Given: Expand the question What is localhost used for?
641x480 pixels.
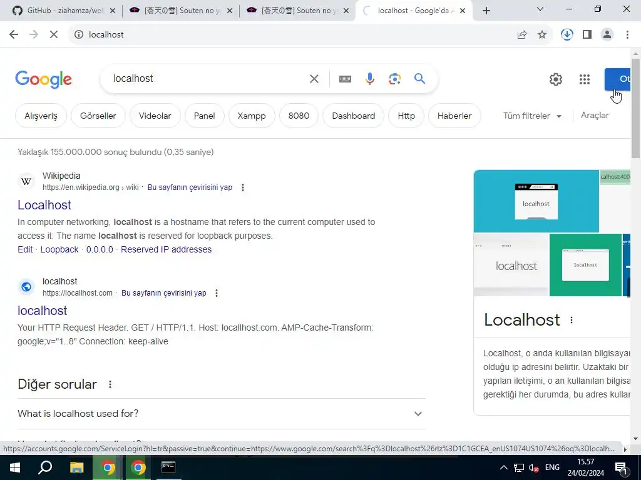Looking at the screenshot, I should 221,414.
